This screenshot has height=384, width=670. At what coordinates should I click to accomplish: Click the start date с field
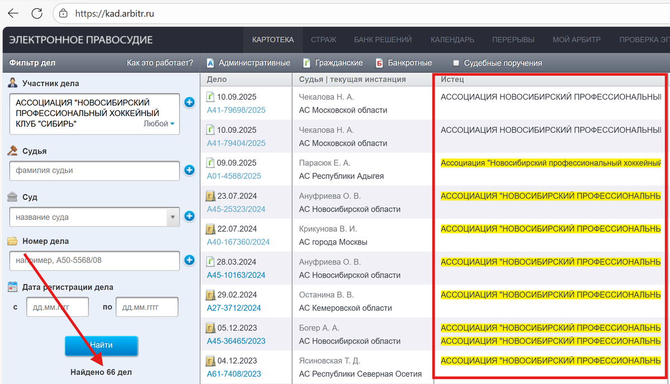58,307
